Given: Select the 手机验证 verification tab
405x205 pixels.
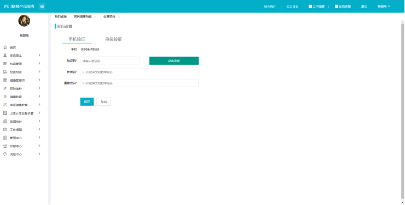Looking at the screenshot, I should 77,39.
